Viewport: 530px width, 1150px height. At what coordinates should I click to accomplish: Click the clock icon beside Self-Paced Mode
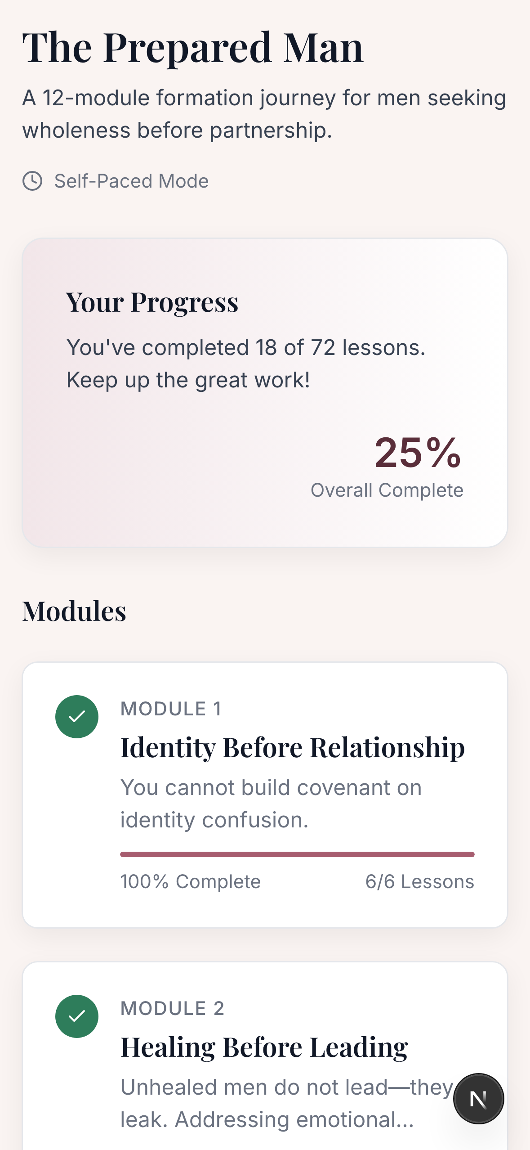click(x=33, y=181)
